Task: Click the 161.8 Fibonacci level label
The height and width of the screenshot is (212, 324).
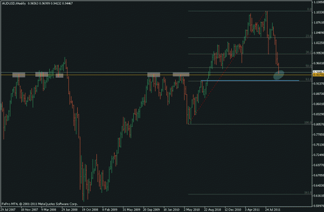Action: (x=308, y=193)
